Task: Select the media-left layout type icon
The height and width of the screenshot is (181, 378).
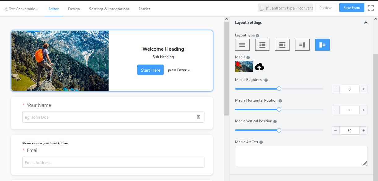Action: 262,45
